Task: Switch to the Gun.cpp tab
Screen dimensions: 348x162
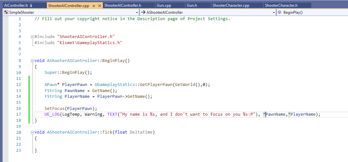Action: [163, 5]
